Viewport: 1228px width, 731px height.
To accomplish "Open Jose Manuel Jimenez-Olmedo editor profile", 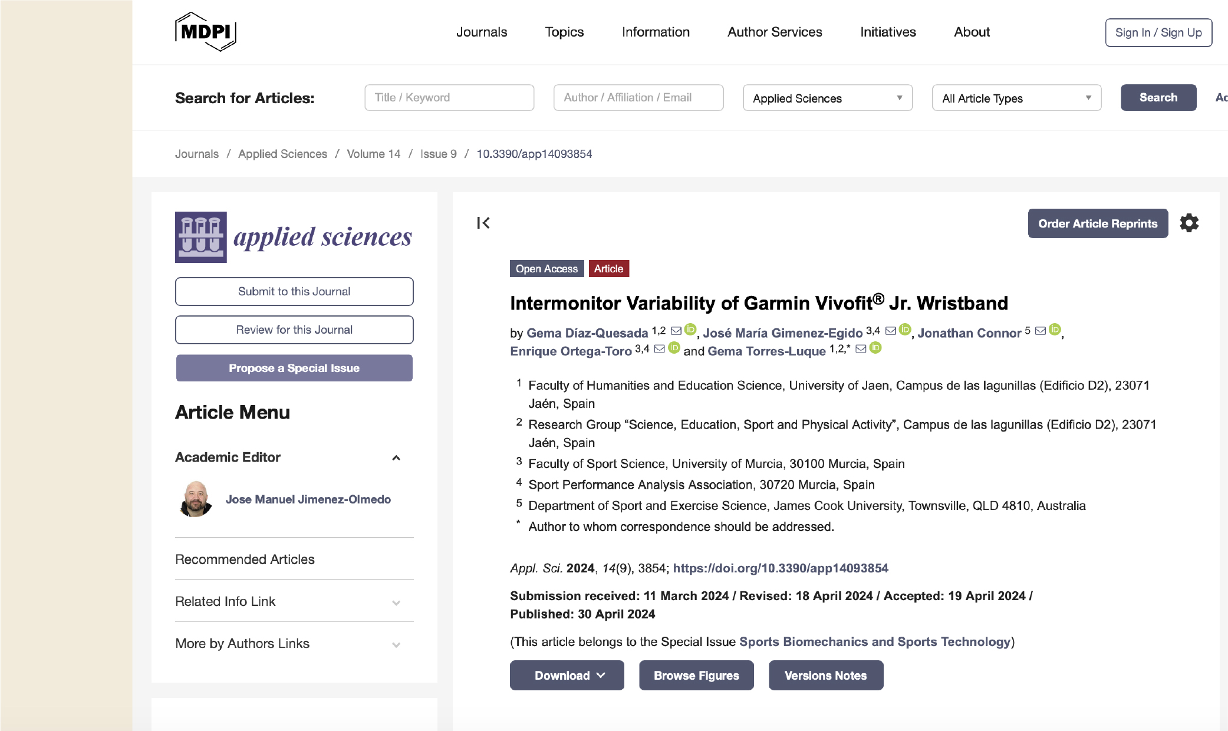I will [x=308, y=499].
